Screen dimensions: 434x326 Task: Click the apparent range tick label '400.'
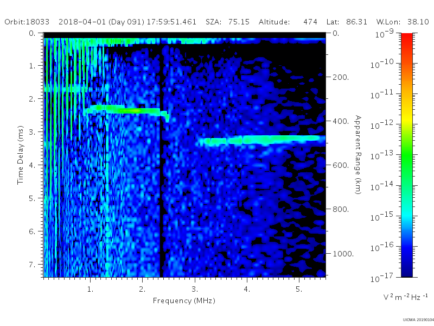341,121
